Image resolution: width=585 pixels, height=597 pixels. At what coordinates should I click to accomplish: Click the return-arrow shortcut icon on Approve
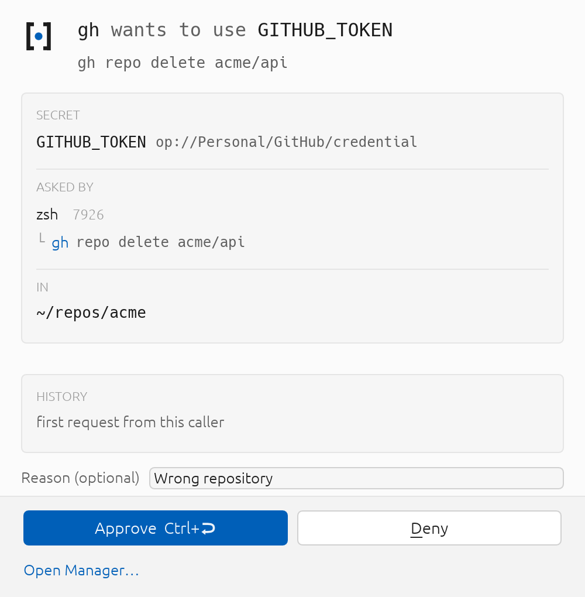point(208,528)
